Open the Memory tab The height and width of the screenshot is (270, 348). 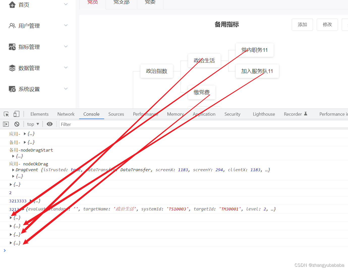coord(175,114)
